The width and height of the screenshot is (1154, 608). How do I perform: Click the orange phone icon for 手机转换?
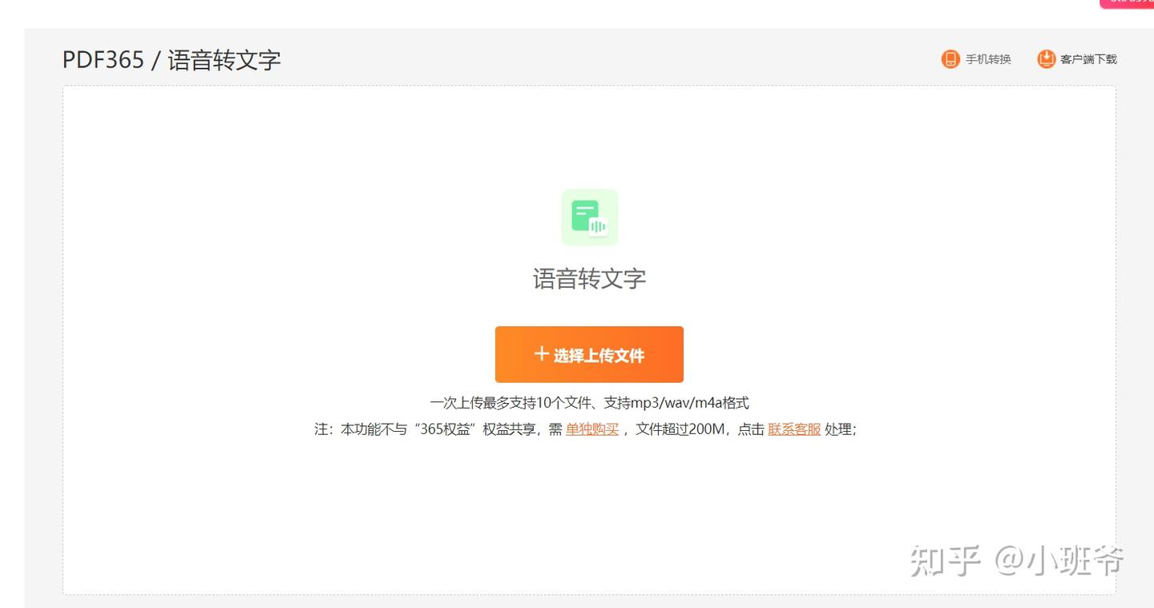tap(950, 59)
